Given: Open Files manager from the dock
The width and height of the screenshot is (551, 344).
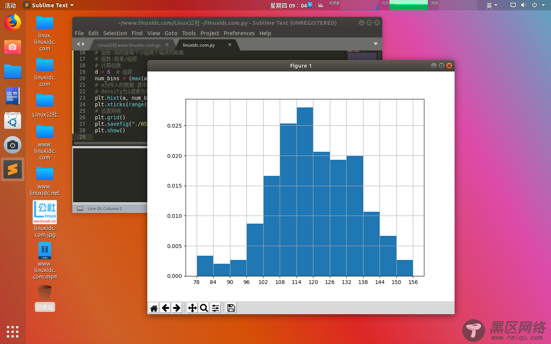Looking at the screenshot, I should 13,71.
